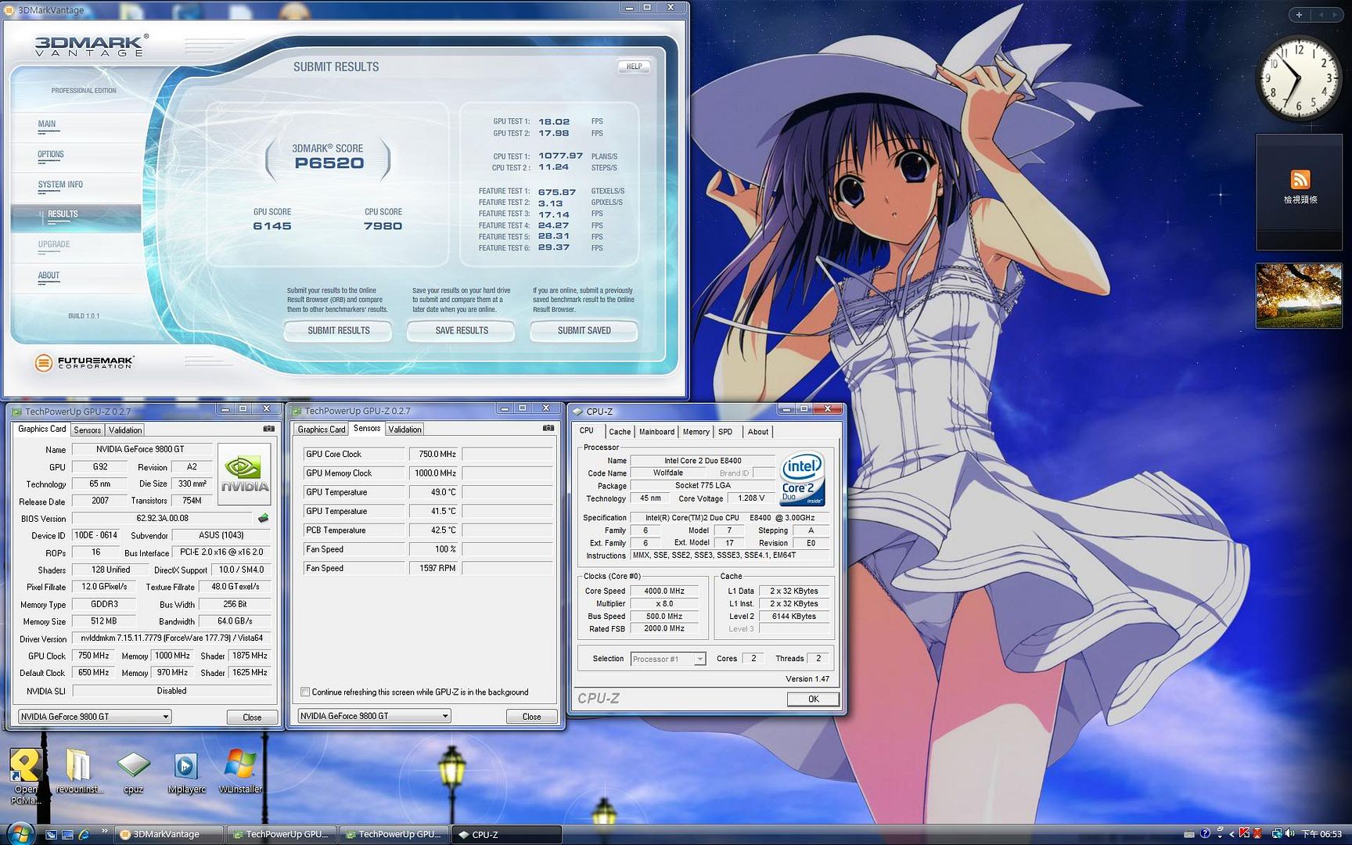
Task: Open the Mainboard tab in CPU-Z
Action: click(x=656, y=432)
